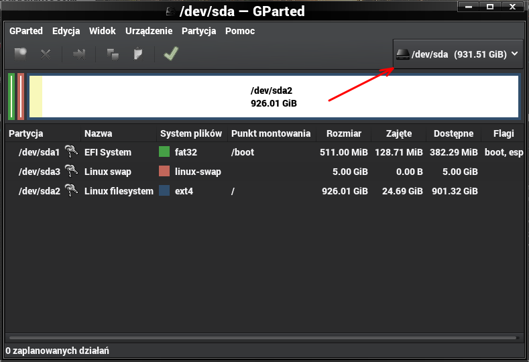This screenshot has width=529, height=362.
Task: Click the 24.69 GiB used value
Action: pyautogui.click(x=402, y=191)
